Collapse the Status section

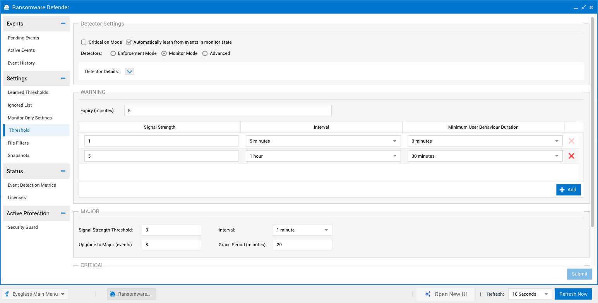coord(63,171)
